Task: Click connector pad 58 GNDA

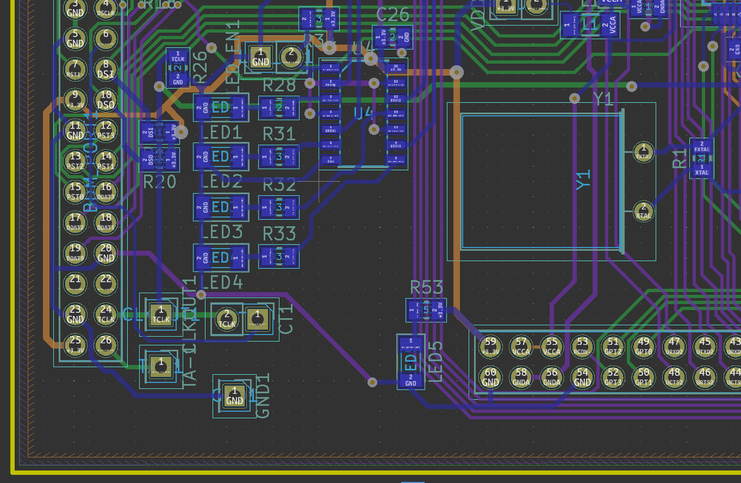Action: [521, 377]
